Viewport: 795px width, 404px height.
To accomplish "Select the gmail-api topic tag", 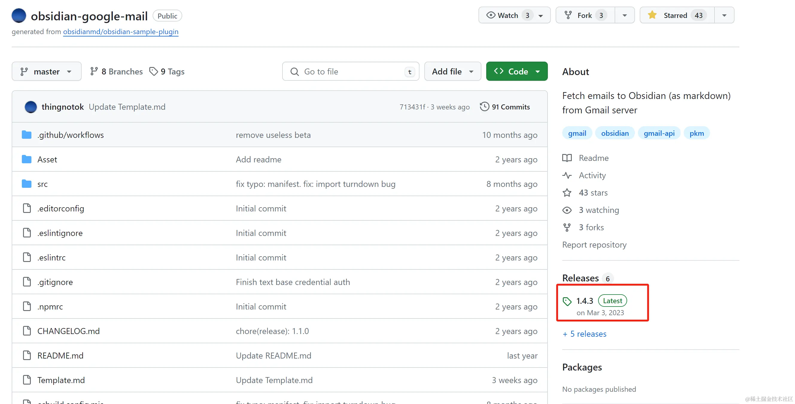I will coord(659,133).
